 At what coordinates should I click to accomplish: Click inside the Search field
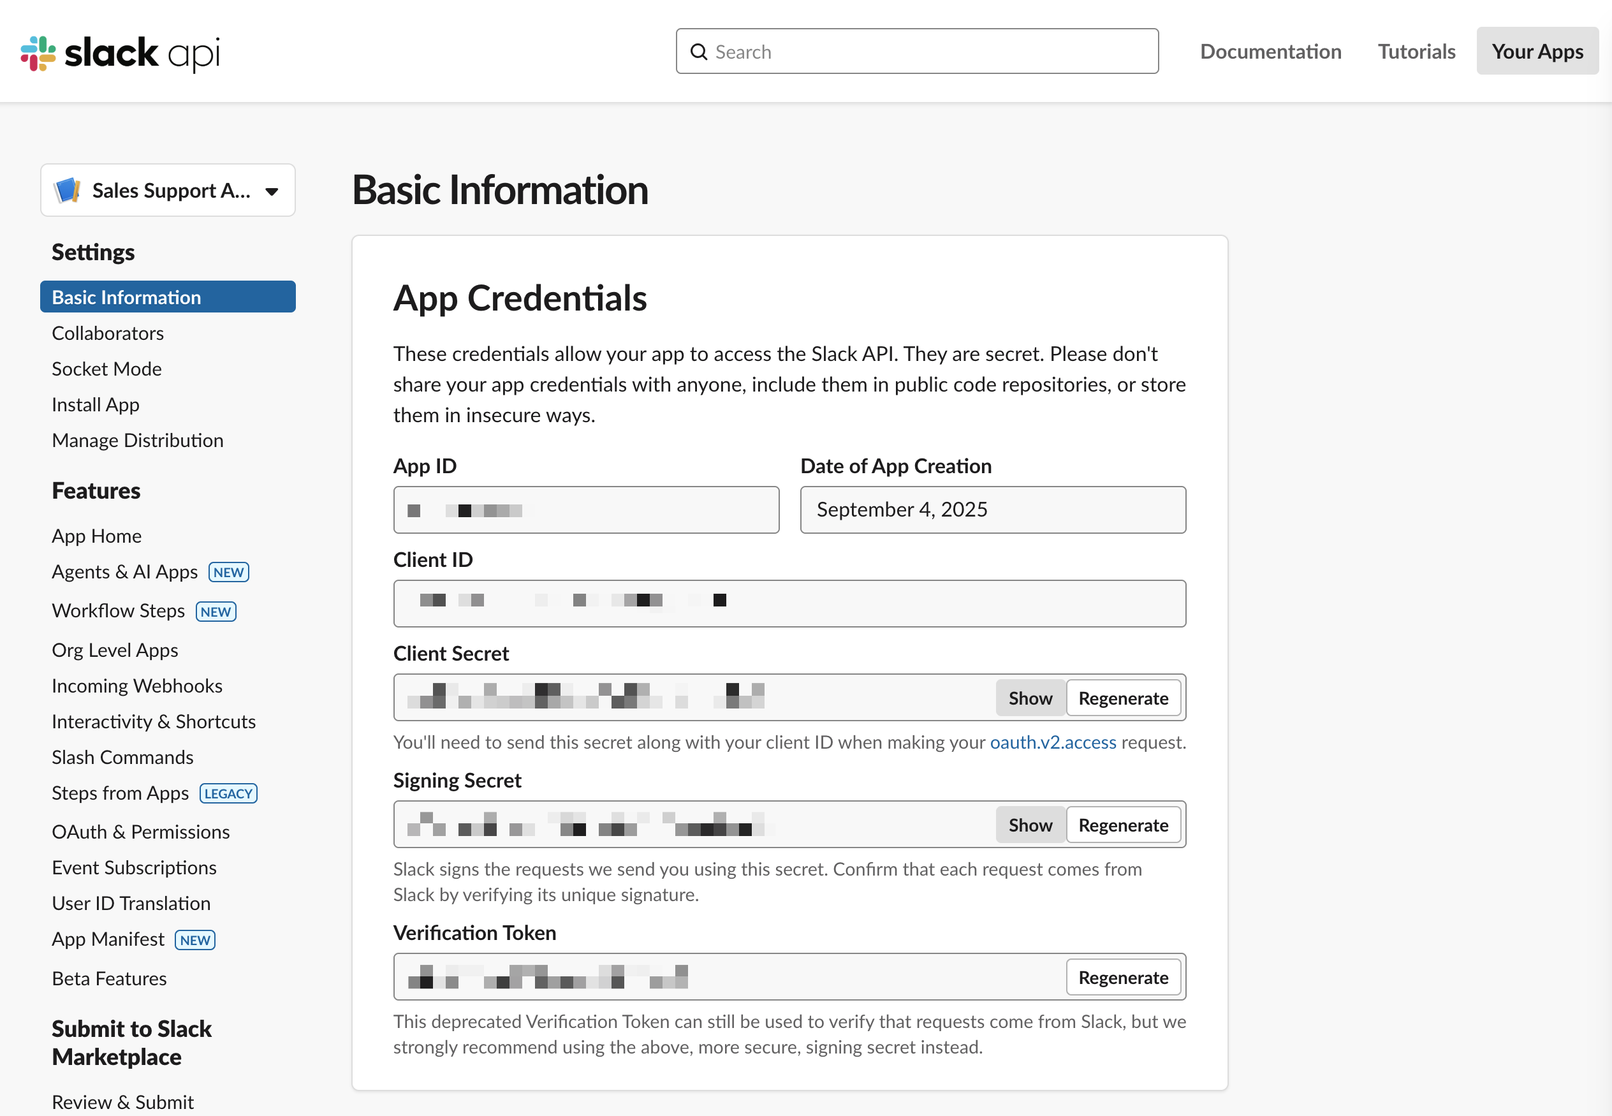point(839,51)
